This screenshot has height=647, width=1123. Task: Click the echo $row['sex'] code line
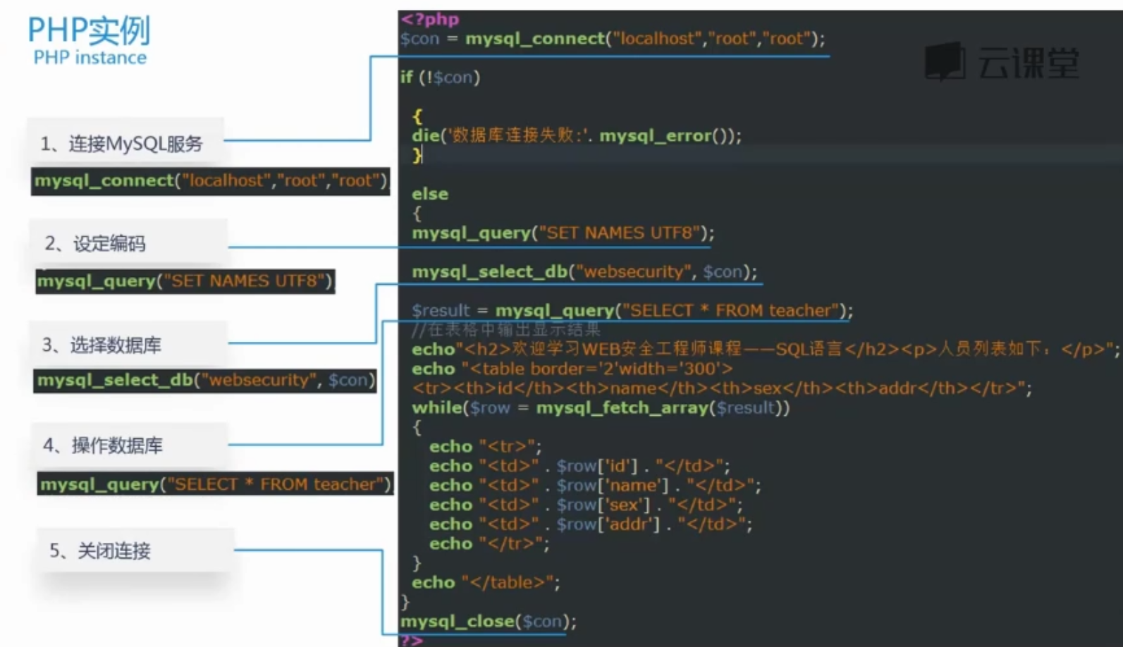pyautogui.click(x=586, y=505)
